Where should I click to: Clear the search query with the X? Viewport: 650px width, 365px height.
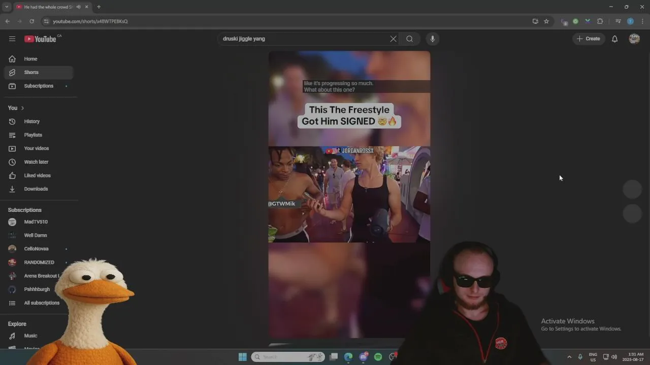(393, 39)
